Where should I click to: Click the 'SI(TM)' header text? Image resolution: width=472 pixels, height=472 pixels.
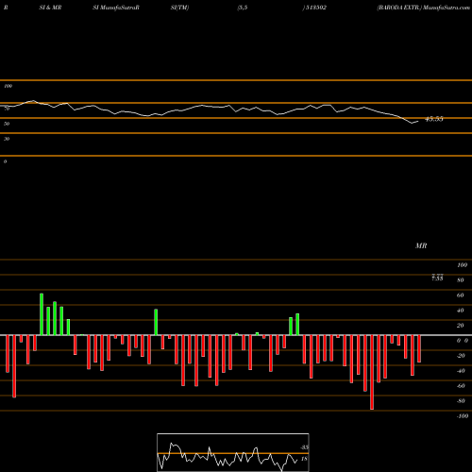(x=179, y=8)
